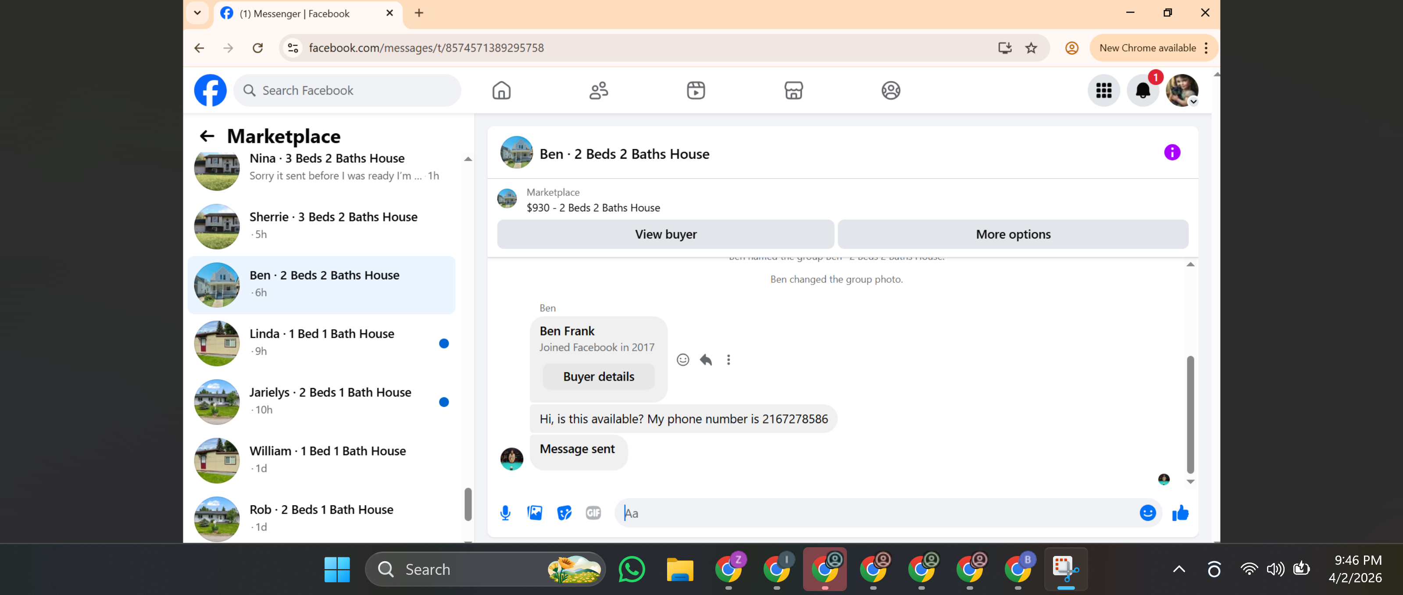Close the Messenger Facebook tab
This screenshot has width=1403, height=595.
389,13
